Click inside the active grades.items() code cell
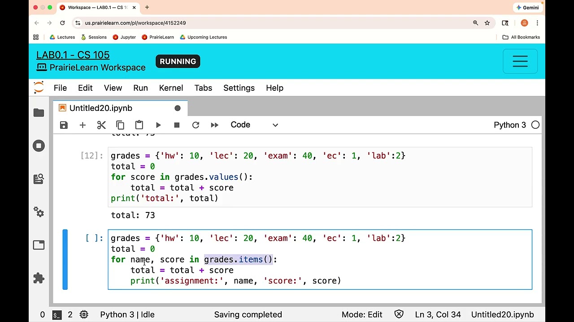This screenshot has height=322, width=574. coord(320,259)
